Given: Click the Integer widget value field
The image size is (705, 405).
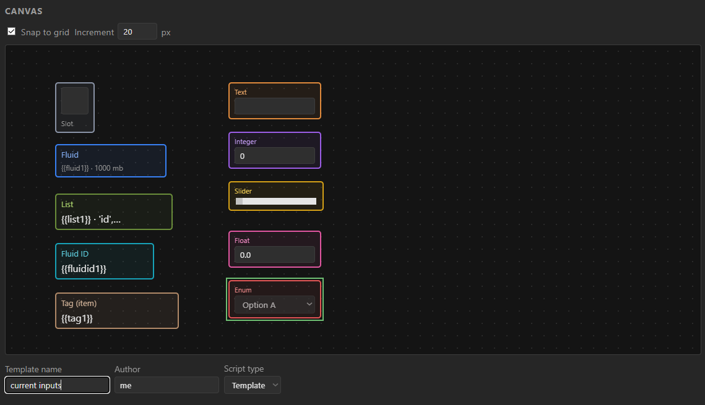Looking at the screenshot, I should 275,156.
